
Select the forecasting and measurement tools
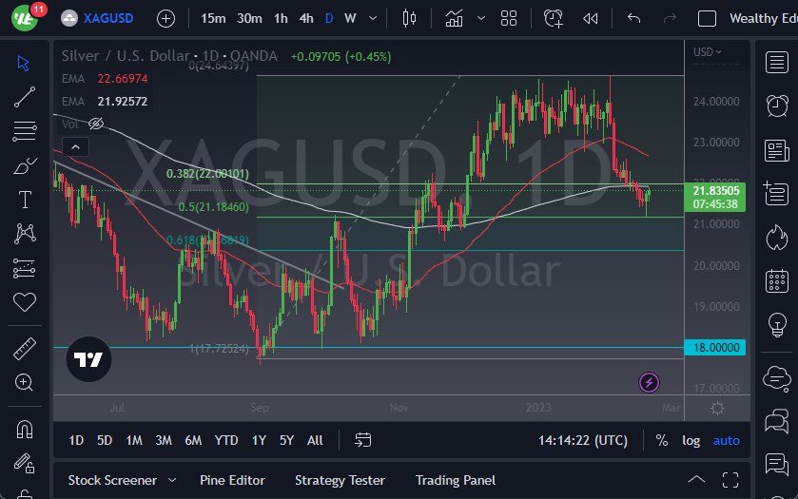(x=24, y=268)
